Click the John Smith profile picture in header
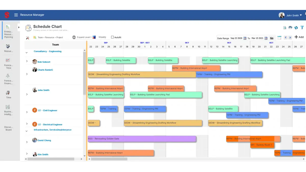Image resolution: width=306 pixels, height=172 pixels. tap(282, 15)
